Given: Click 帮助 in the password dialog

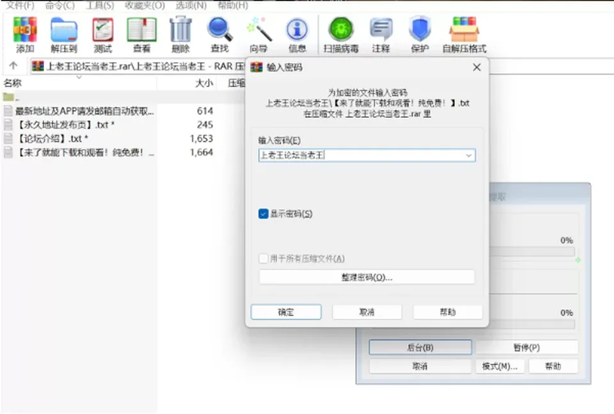Looking at the screenshot, I should point(448,312).
